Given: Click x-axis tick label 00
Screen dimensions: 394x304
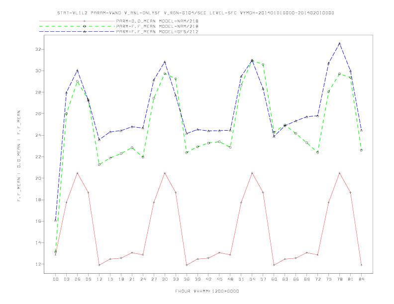Looking at the screenshot, I should pyautogui.click(x=56, y=279).
